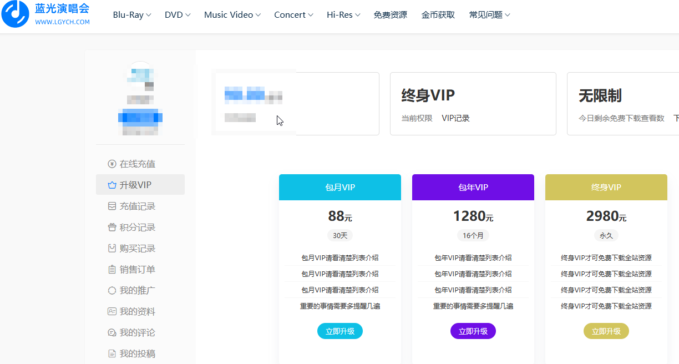Click the chat bubble icon beside 我的评论
This screenshot has width=679, height=364.
point(112,333)
